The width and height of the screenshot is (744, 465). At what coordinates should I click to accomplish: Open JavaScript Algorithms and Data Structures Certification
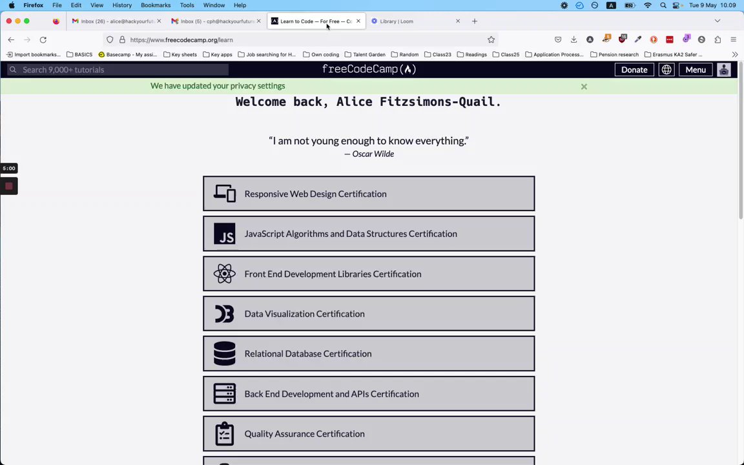(369, 234)
